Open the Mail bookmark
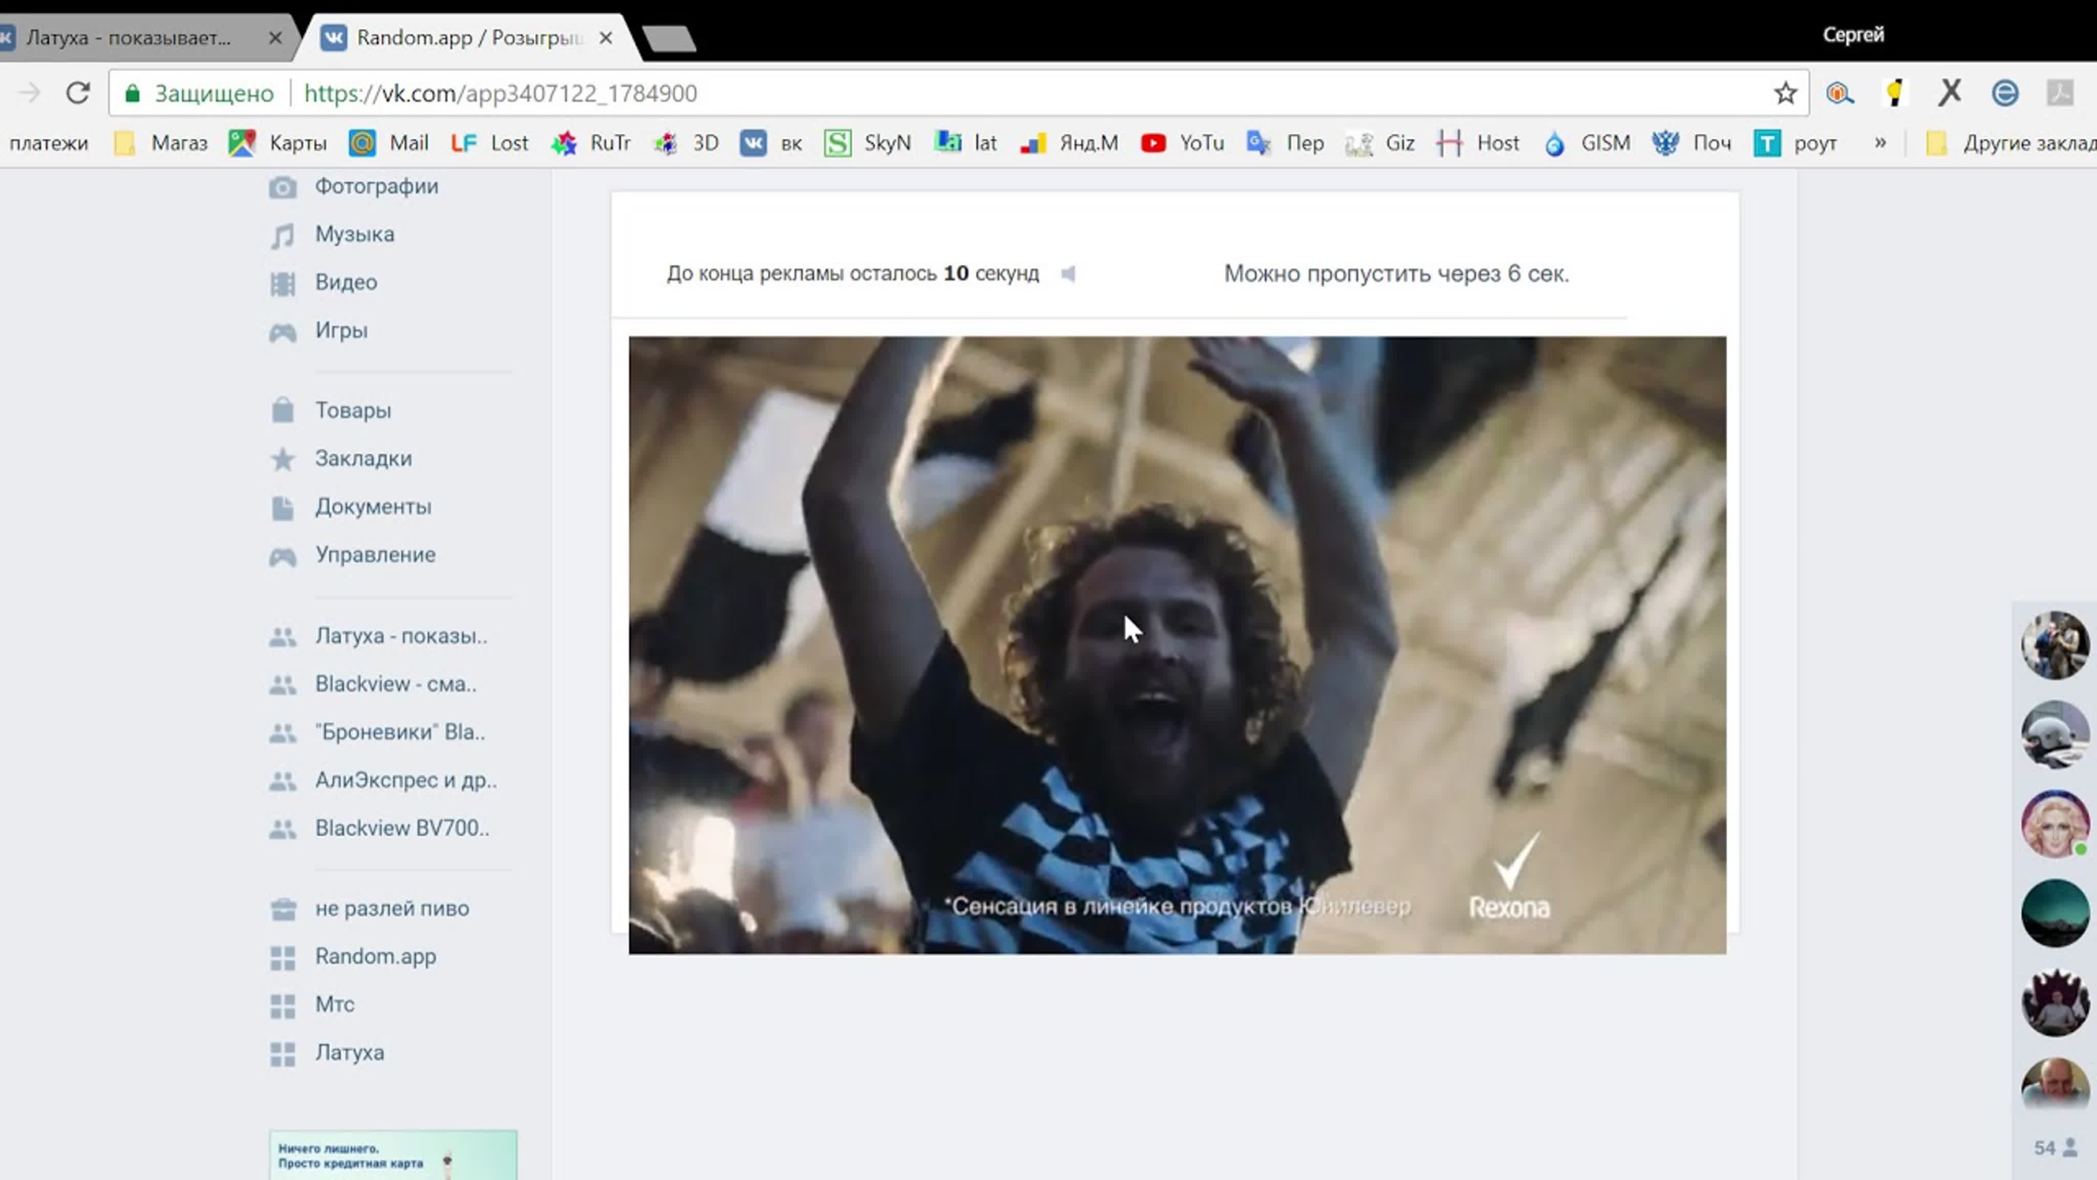This screenshot has height=1180, width=2097. click(388, 143)
